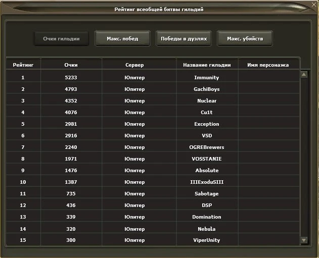Click the scrollbar down arrow
The height and width of the screenshot is (258, 319).
[304, 240]
